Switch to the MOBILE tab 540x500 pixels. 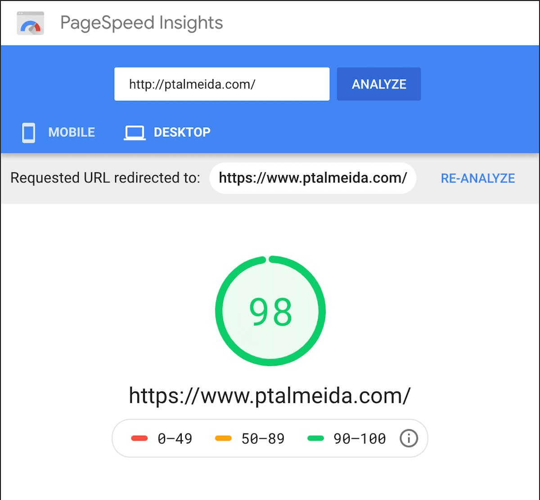72,132
